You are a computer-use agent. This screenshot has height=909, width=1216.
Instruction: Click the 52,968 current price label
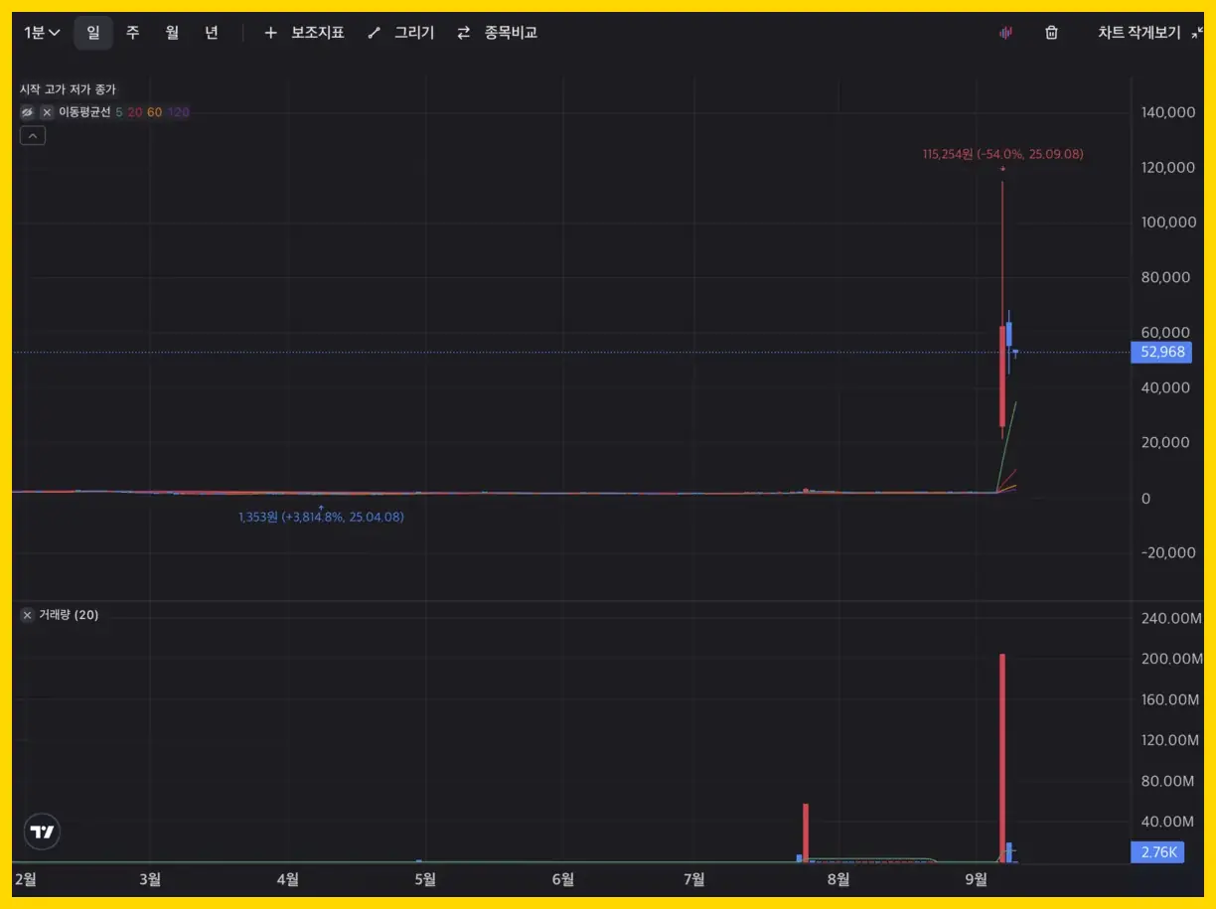1159,352
